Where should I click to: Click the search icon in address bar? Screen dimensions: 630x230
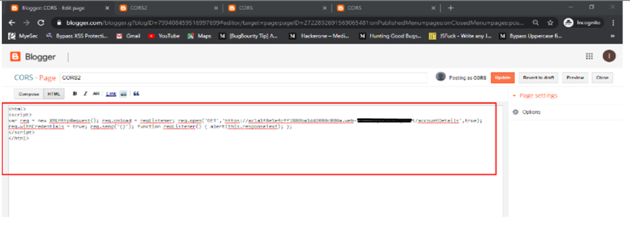point(536,23)
